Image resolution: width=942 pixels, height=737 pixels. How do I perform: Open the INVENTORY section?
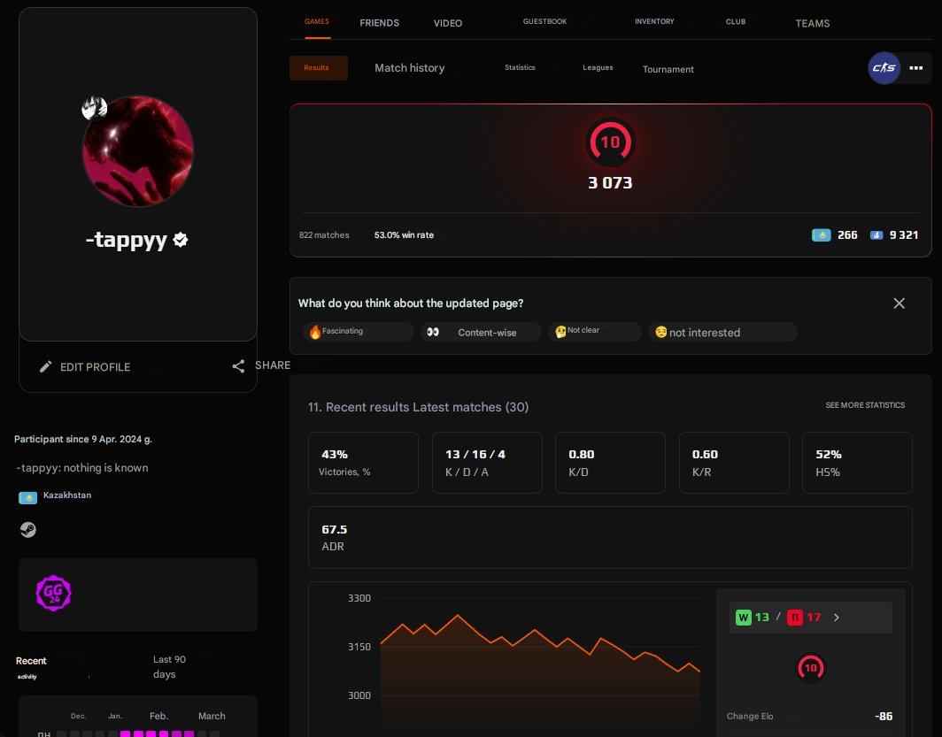click(x=654, y=21)
